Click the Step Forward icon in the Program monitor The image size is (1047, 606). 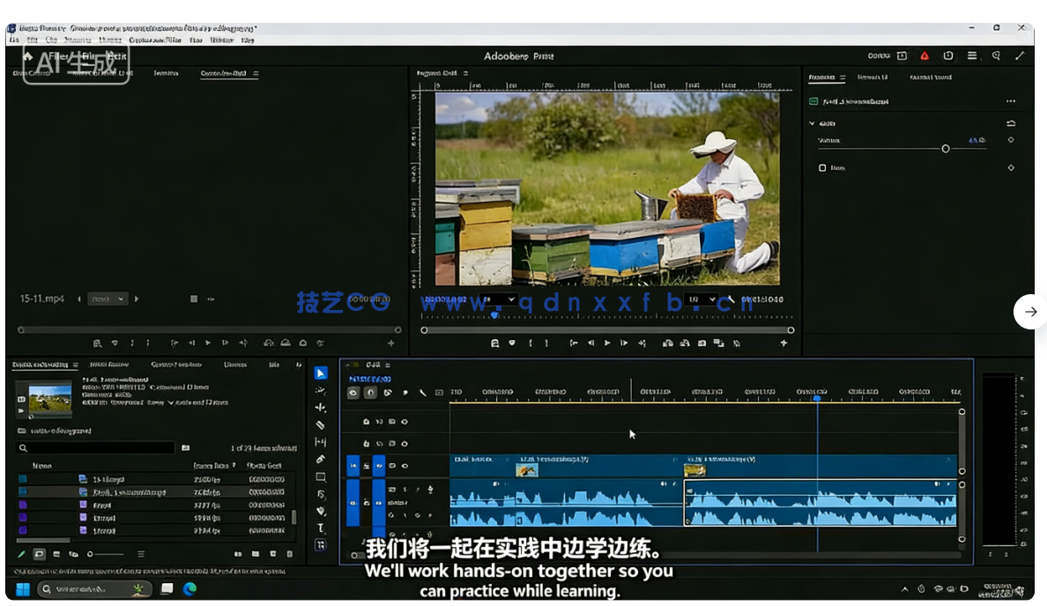coord(623,344)
